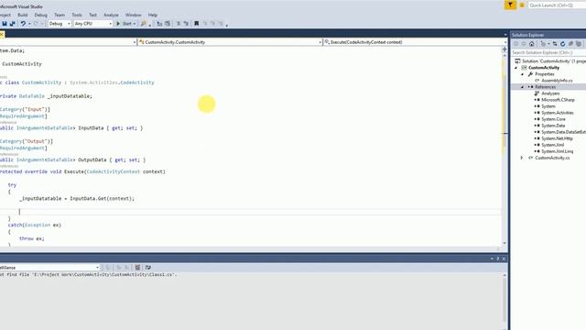
Task: Click the Save icon in the toolbar
Action: (x=5, y=24)
